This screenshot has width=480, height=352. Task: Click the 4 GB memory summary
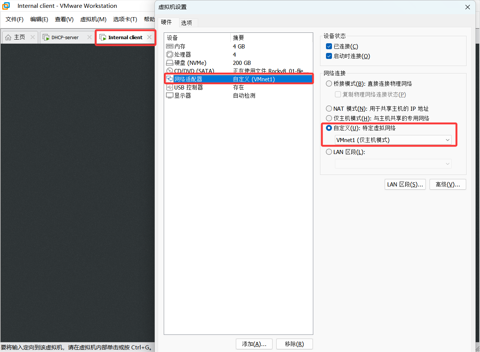(239, 47)
